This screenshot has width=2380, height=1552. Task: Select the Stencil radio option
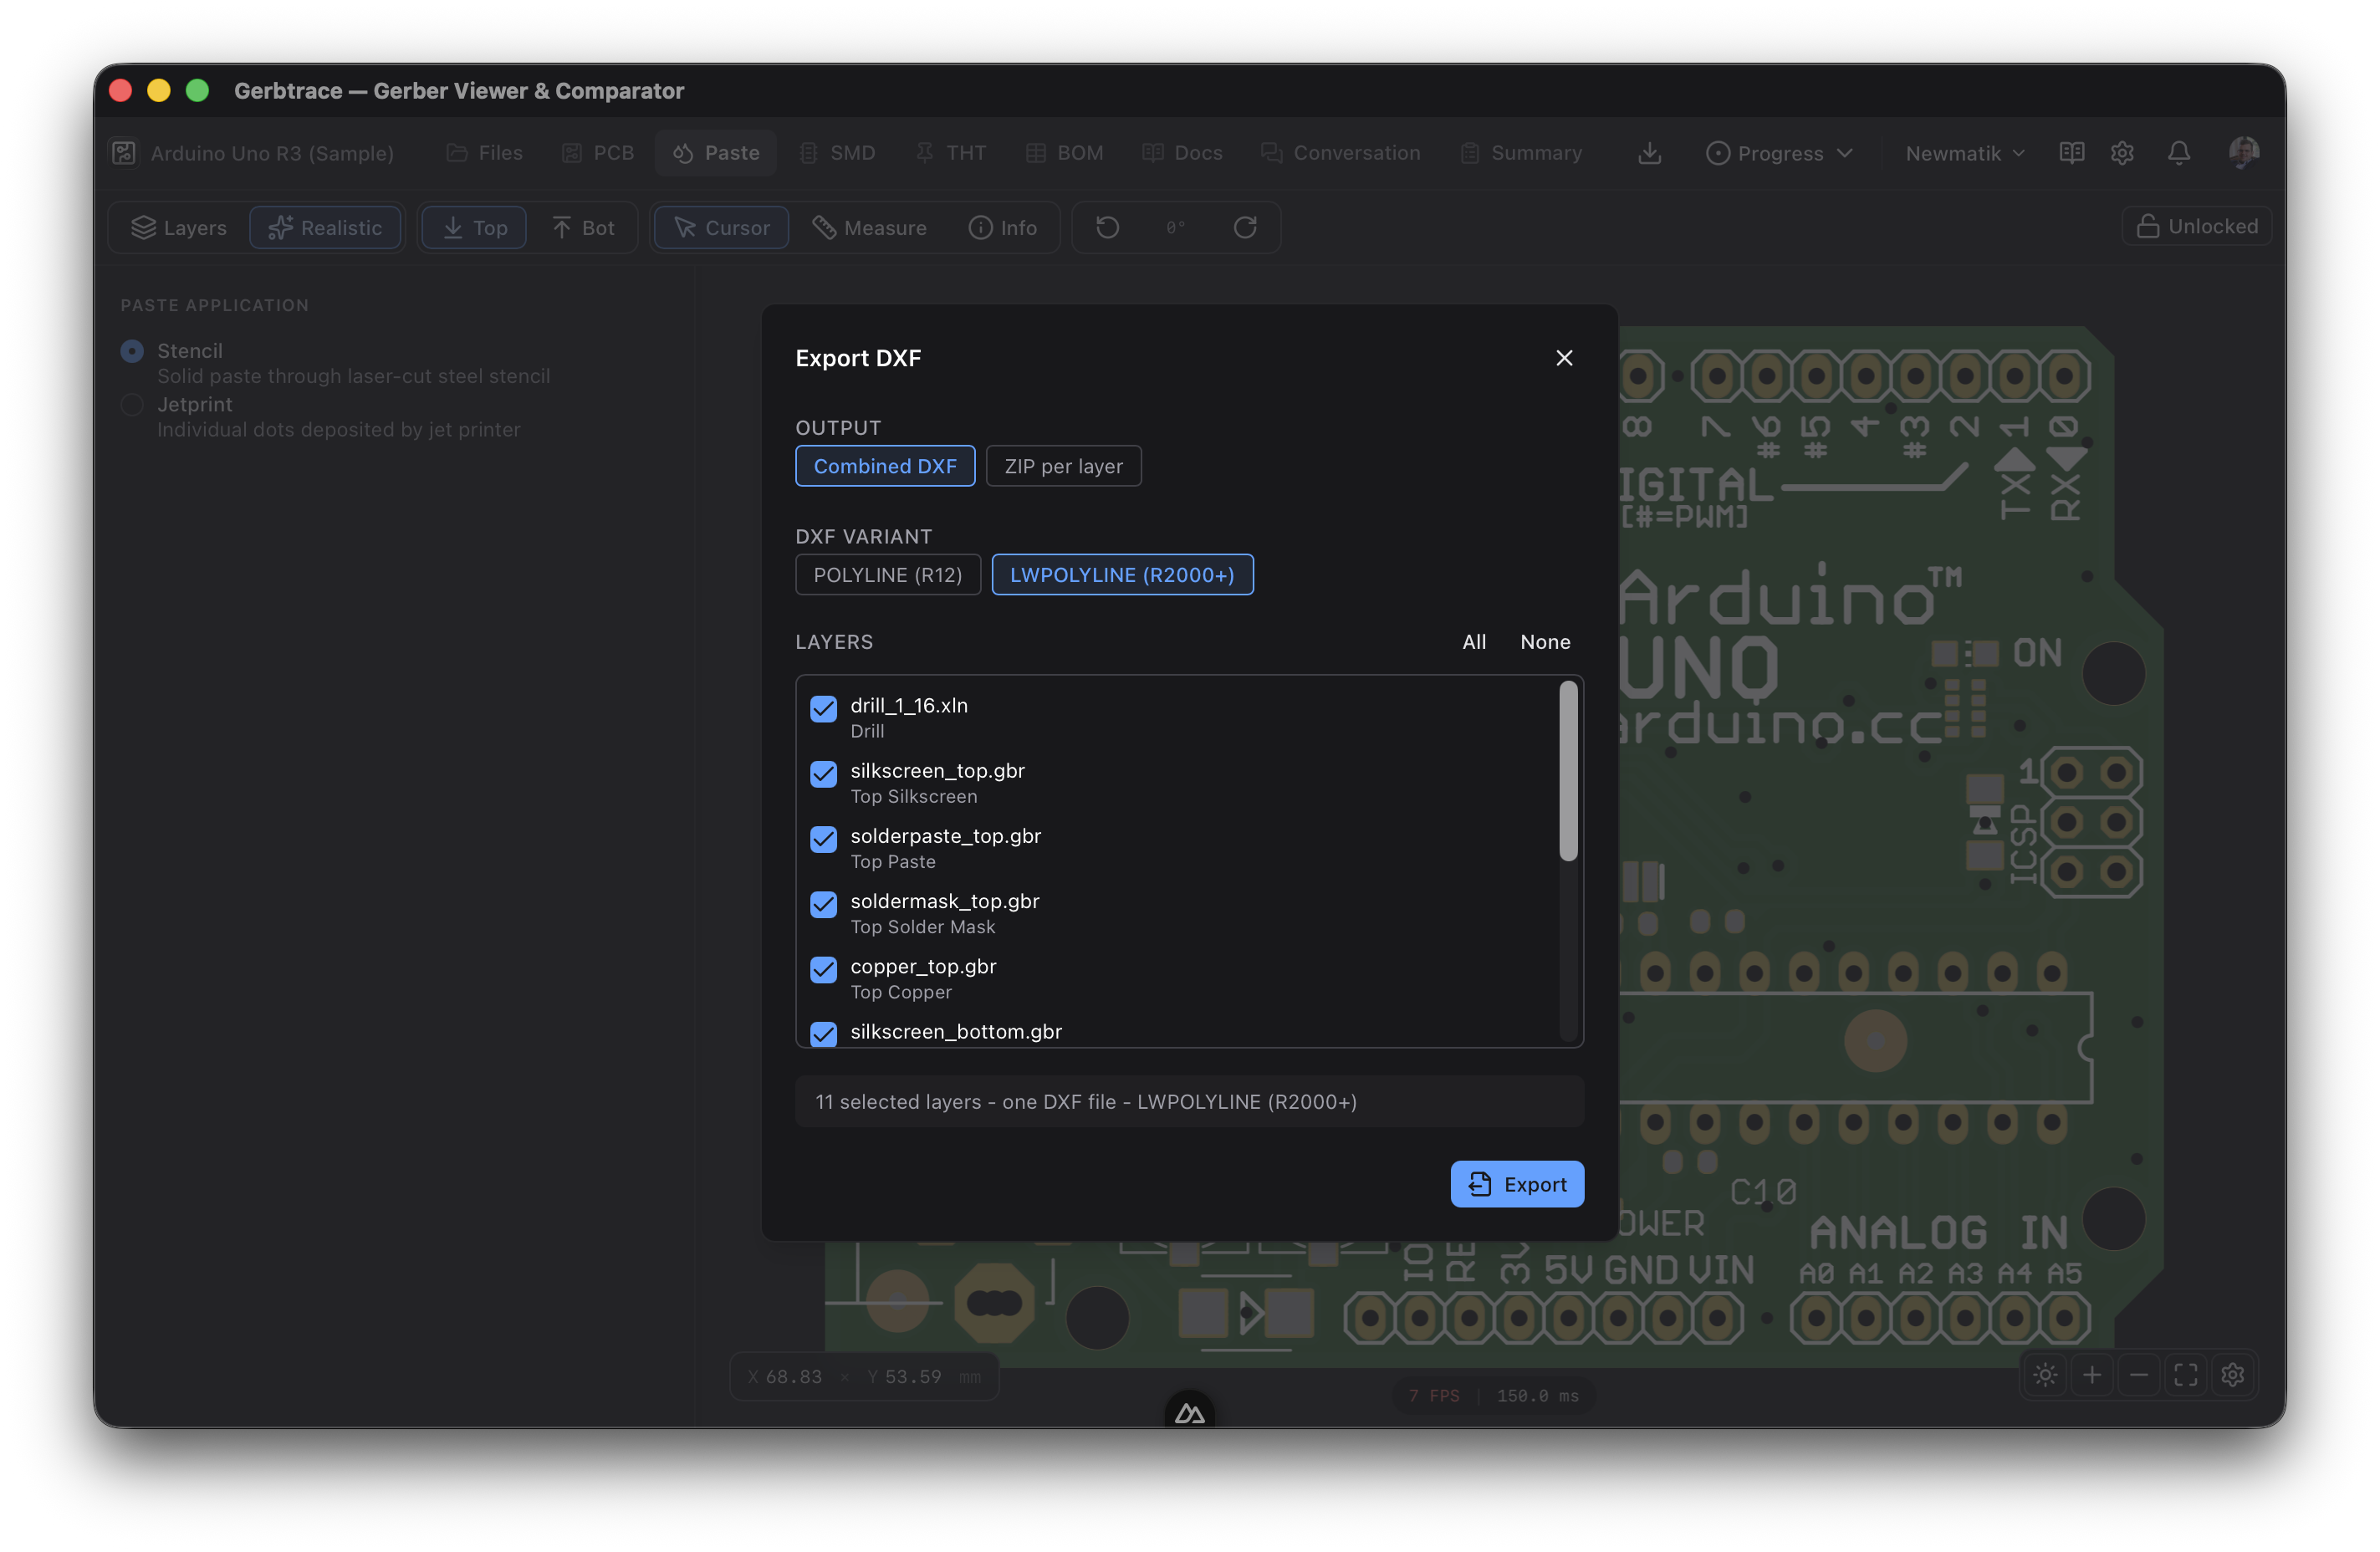point(132,351)
